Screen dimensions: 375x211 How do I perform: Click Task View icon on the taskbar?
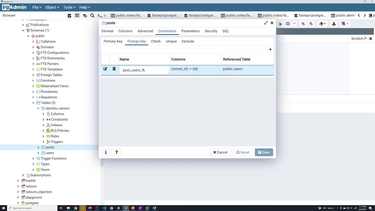(61, 208)
